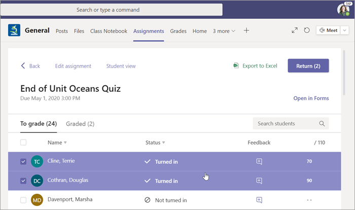
Task: Click the Search students field
Action: pos(291,123)
